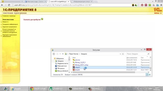Open the Загрузки taskbar button

(x=19, y=89)
